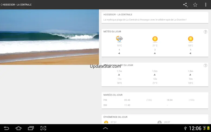Tap high tide time 05:45
This screenshot has width=211, height=132.
click(x=127, y=100)
